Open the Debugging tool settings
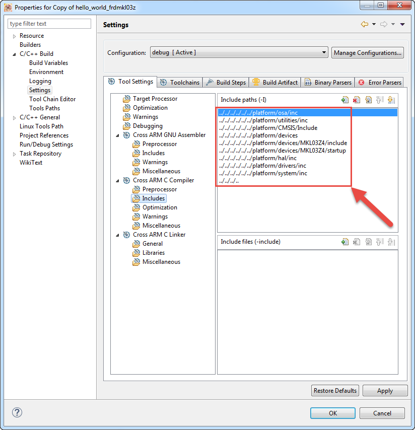 point(148,126)
